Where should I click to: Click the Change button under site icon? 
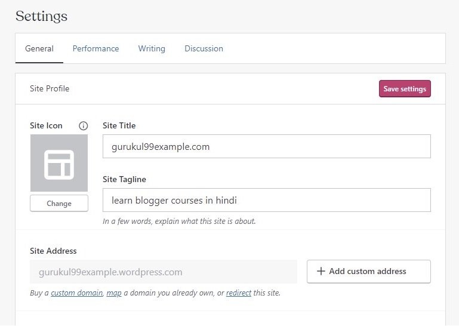(x=59, y=204)
